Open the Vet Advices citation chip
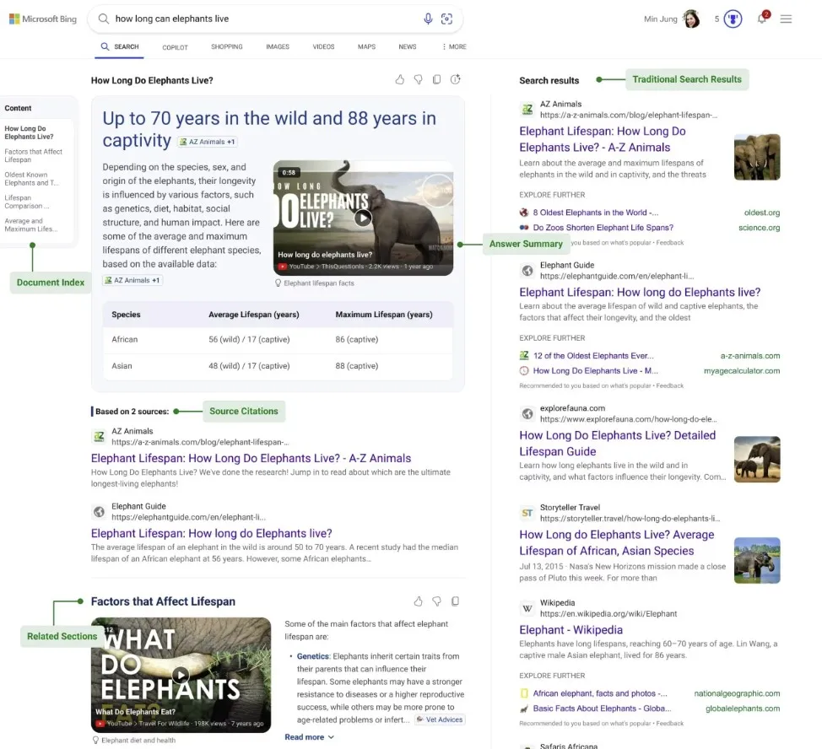 point(440,719)
